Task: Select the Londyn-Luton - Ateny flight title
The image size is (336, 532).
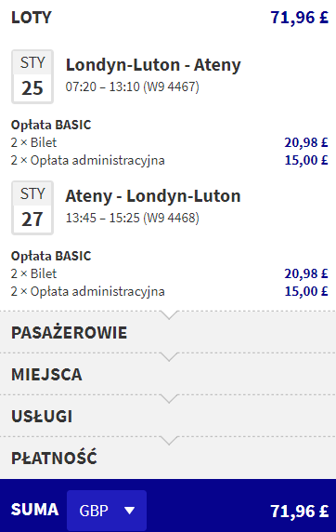Action: [153, 65]
